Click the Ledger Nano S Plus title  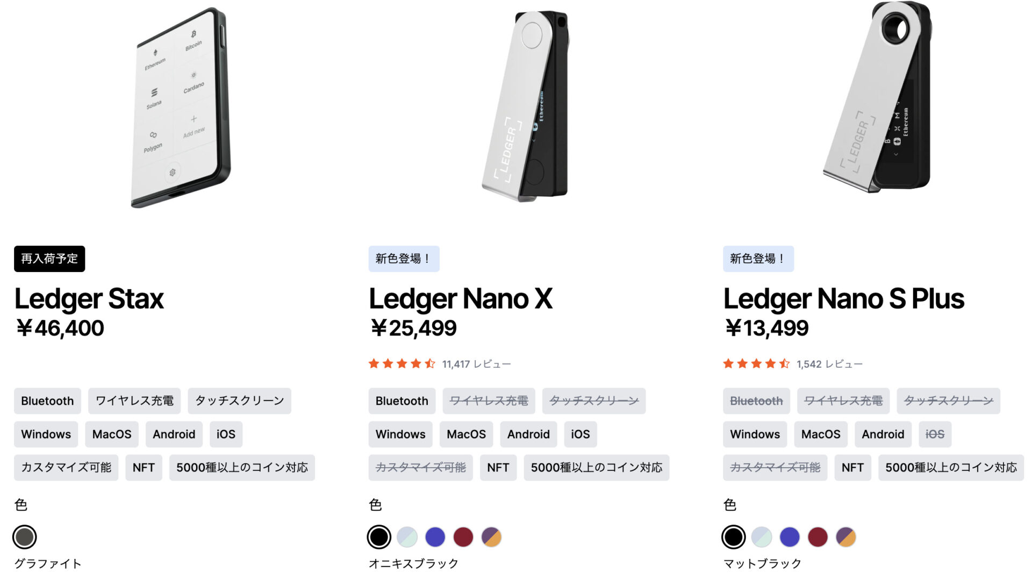pos(844,299)
